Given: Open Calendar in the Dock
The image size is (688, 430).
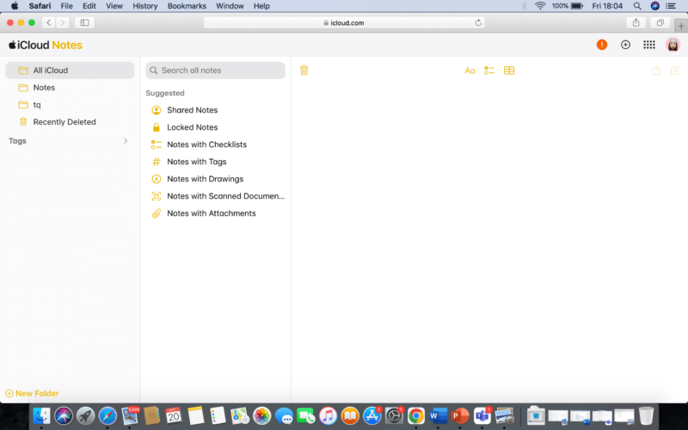Looking at the screenshot, I should tap(174, 415).
